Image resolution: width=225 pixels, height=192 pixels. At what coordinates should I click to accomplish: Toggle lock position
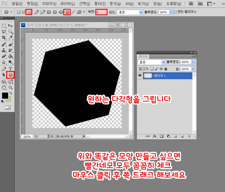(161, 69)
